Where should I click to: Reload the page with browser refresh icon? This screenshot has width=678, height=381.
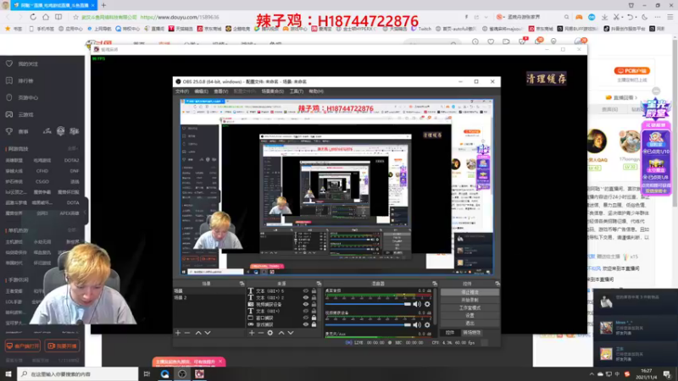tap(33, 17)
